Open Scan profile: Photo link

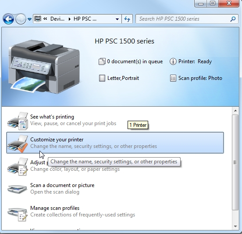pyautogui.click(x=200, y=78)
